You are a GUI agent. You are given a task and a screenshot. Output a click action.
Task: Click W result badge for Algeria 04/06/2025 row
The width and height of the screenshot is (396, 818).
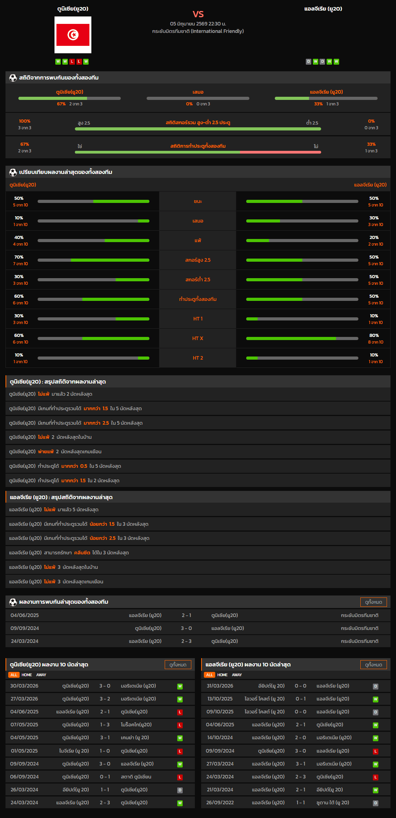(376, 725)
